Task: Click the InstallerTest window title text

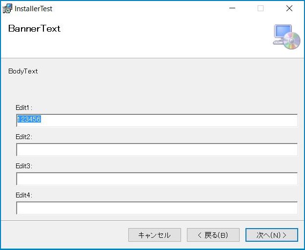Action: [x=34, y=9]
